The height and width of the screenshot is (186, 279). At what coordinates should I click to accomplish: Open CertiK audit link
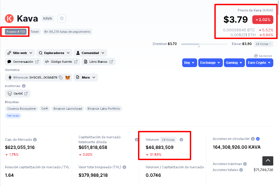[x=18, y=94]
